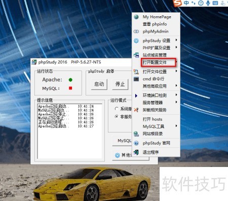Expand the MySQL工具 submenu arrow

(x=176, y=126)
